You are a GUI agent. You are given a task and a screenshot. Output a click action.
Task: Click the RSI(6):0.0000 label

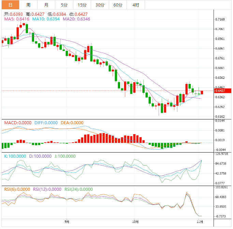click(x=17, y=189)
